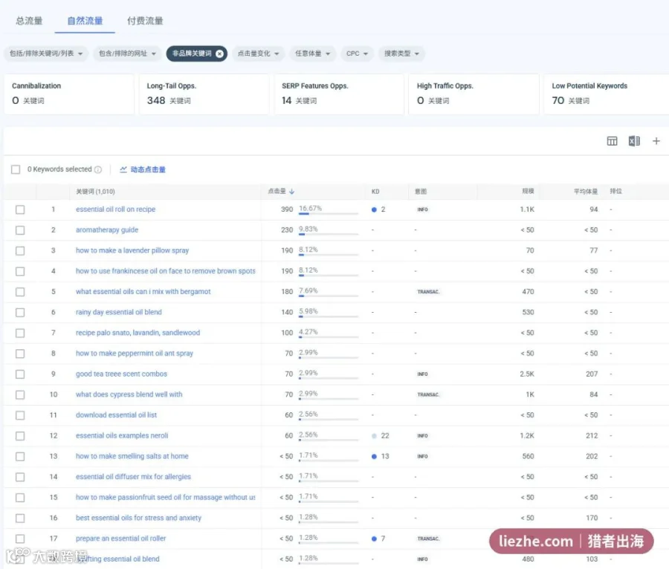This screenshot has height=569, width=669.
Task: Click KD 13 indicator for smelling salts row
Action: click(x=381, y=456)
